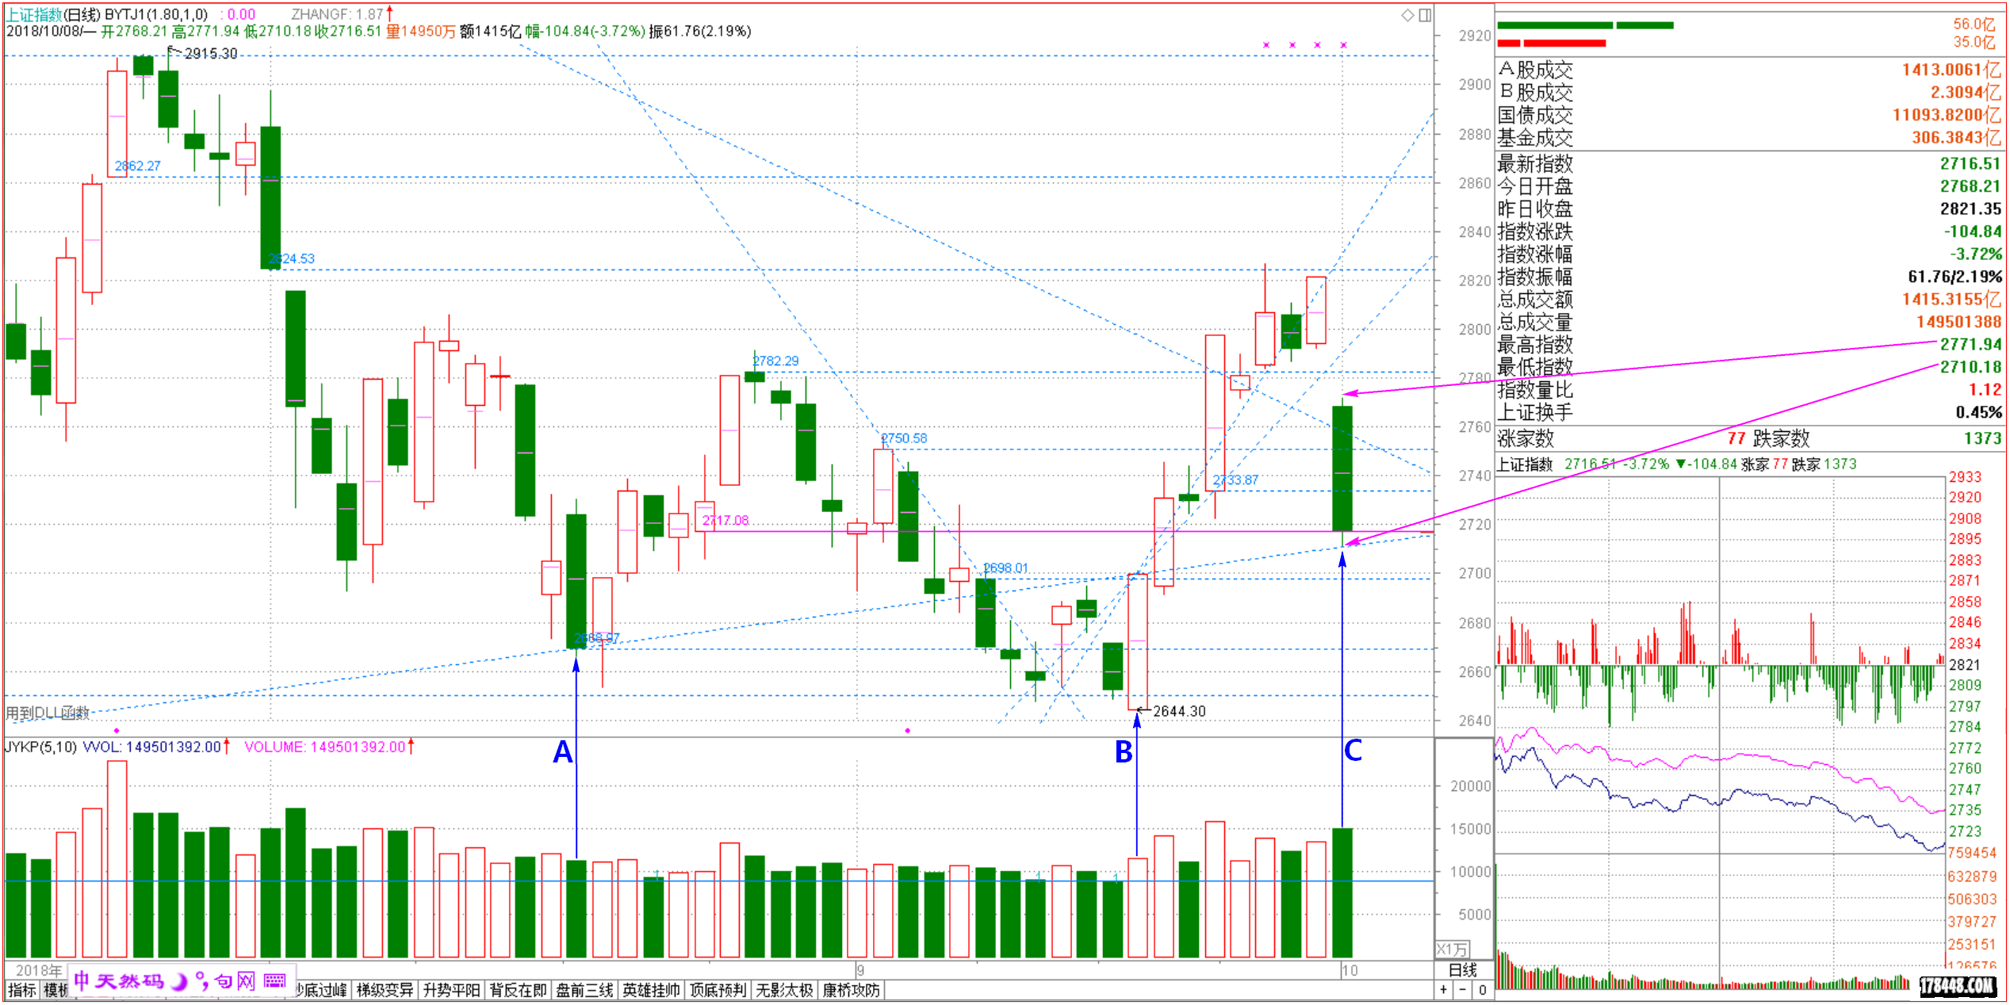Viewport: 2010px width, 1005px height.
Task: Click the 2698.01 level label
Action: pyautogui.click(x=1005, y=567)
